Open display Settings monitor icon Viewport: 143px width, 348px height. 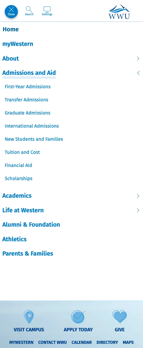tap(47, 10)
